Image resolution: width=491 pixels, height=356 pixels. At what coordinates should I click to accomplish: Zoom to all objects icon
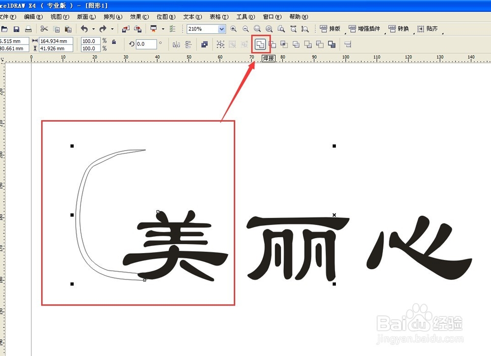[269, 29]
